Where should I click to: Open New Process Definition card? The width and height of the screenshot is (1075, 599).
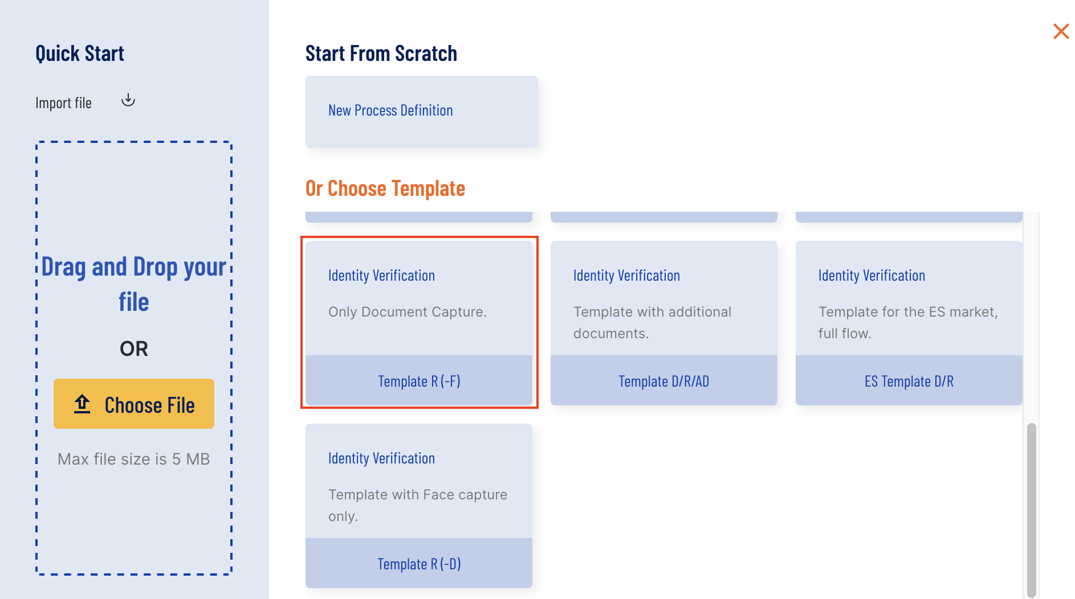tap(422, 112)
